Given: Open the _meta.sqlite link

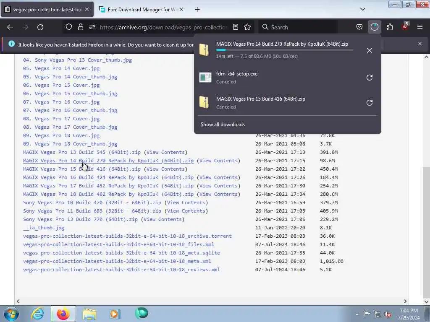Looking at the screenshot, I should [121, 253].
